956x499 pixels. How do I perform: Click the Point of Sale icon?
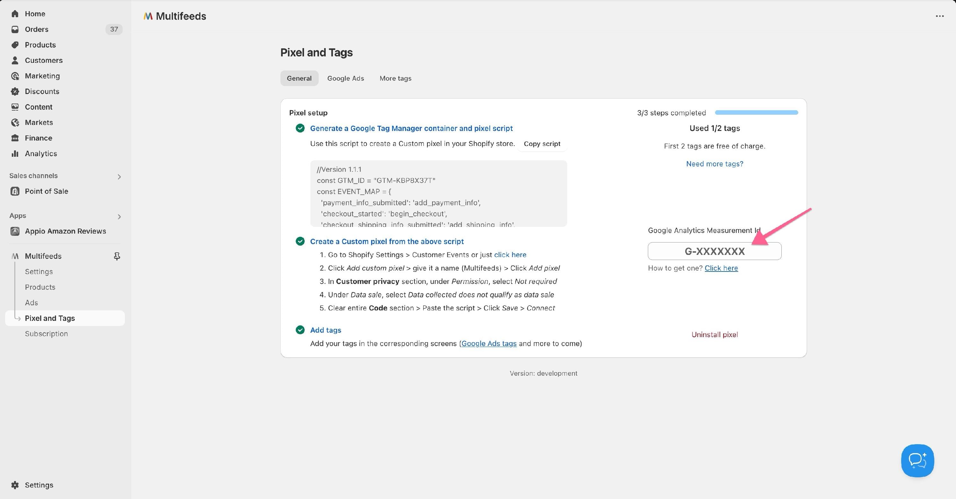pyautogui.click(x=15, y=191)
